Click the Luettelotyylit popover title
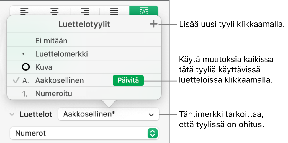This screenshot has width=288, height=143. tap(84, 25)
